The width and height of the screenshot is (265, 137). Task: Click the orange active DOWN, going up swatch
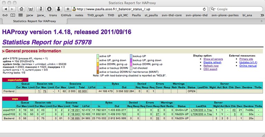point(98,64)
